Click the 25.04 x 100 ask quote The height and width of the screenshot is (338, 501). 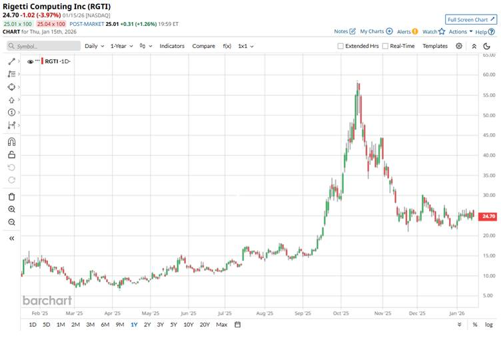[x=51, y=24]
